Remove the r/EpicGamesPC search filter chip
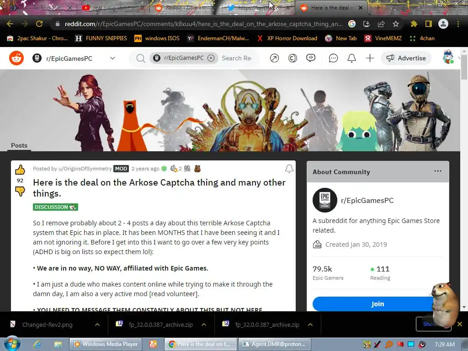Viewport: 468px width, 351px height. [211, 58]
